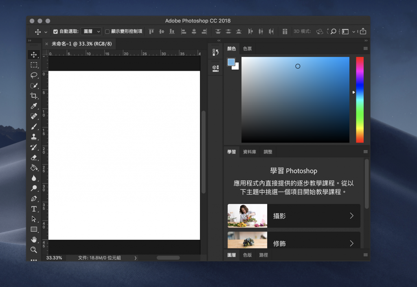The height and width of the screenshot is (287, 417).
Task: Select the Rectangle shape tool
Action: point(34,229)
